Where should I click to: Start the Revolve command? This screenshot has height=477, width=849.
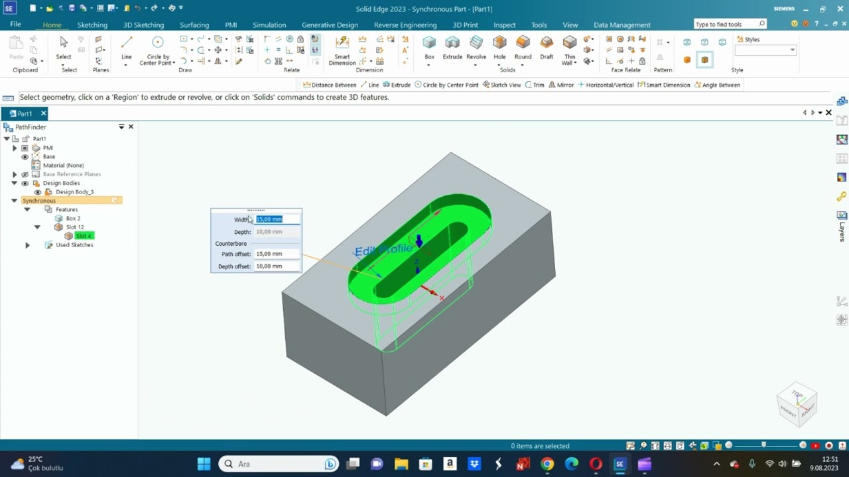[476, 48]
